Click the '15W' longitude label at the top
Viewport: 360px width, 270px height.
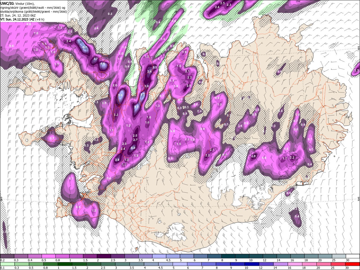(x=298, y=1)
